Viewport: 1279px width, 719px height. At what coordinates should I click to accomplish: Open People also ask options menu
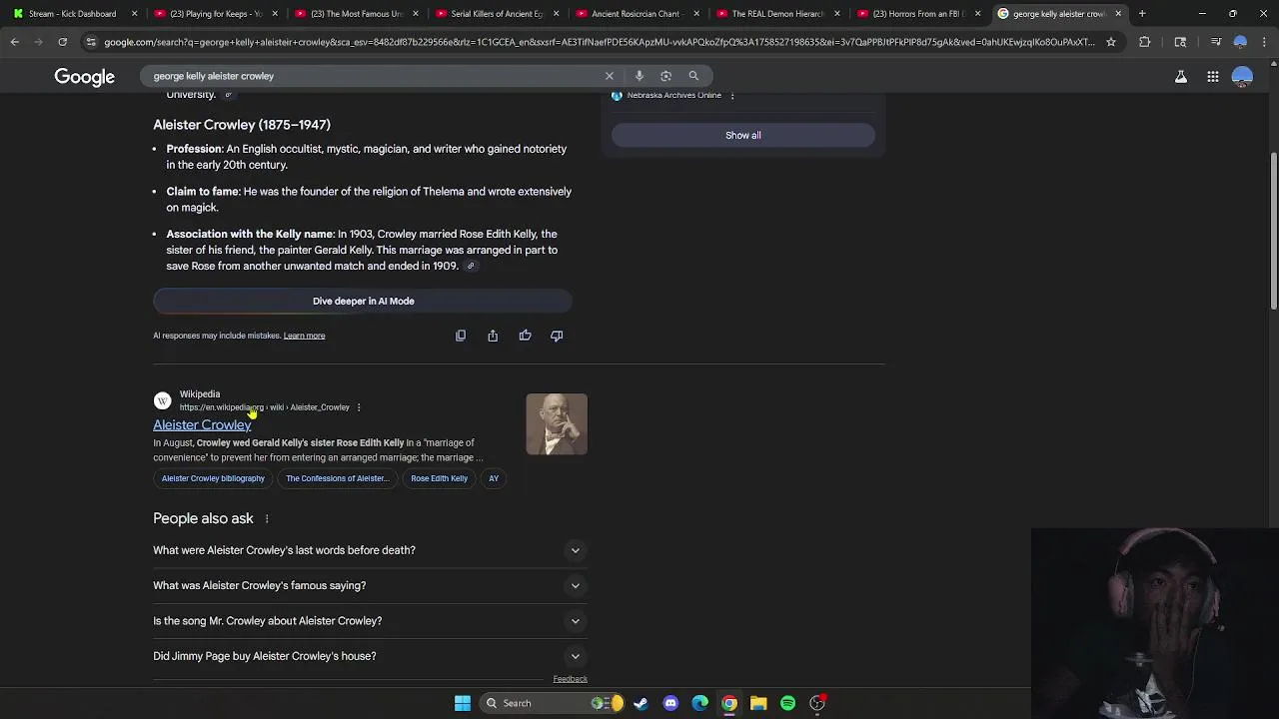pos(267,519)
